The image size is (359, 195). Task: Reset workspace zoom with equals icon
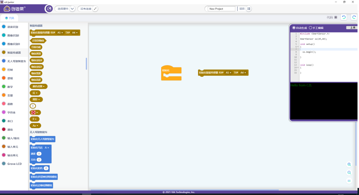[349, 181]
